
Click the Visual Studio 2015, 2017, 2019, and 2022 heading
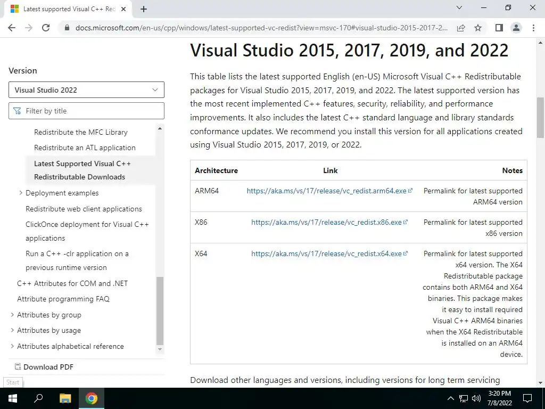(x=349, y=50)
